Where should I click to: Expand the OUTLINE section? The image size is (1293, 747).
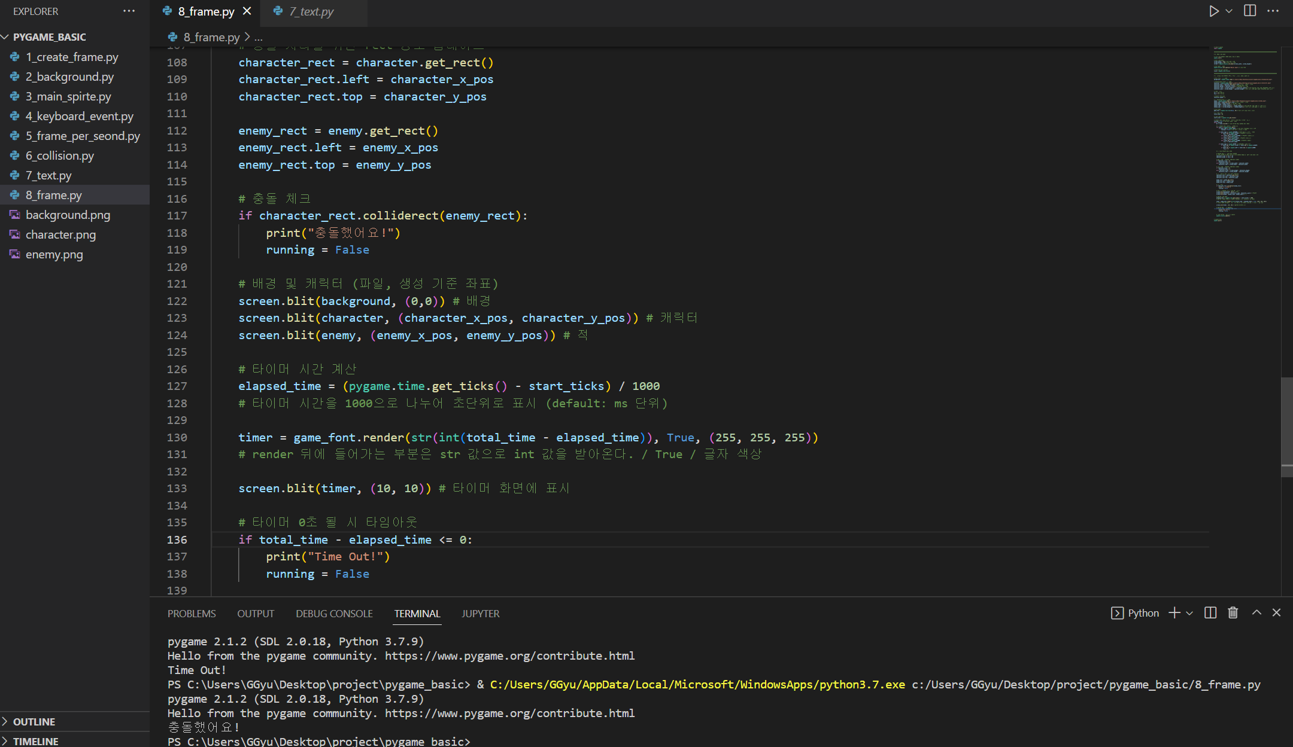click(34, 722)
